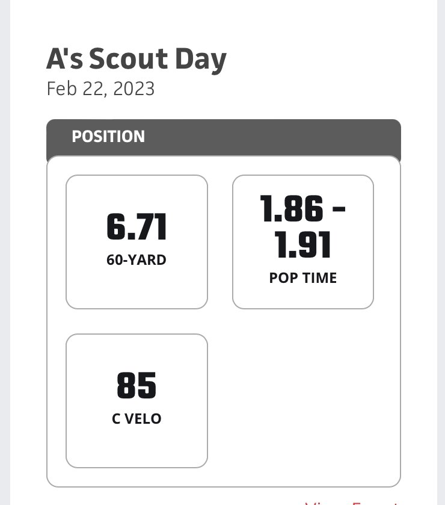Click the empty area beside the C VELO card
This screenshot has height=505, width=445.
point(302,400)
